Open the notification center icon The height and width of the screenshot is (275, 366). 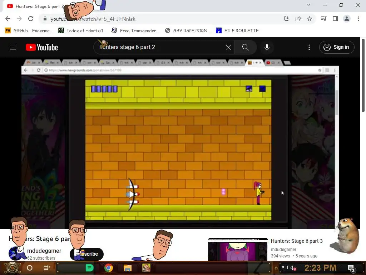[351, 268]
